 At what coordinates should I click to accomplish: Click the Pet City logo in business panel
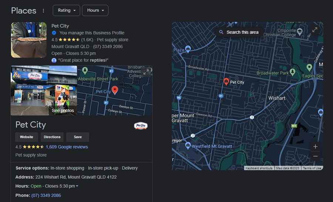pos(141,126)
